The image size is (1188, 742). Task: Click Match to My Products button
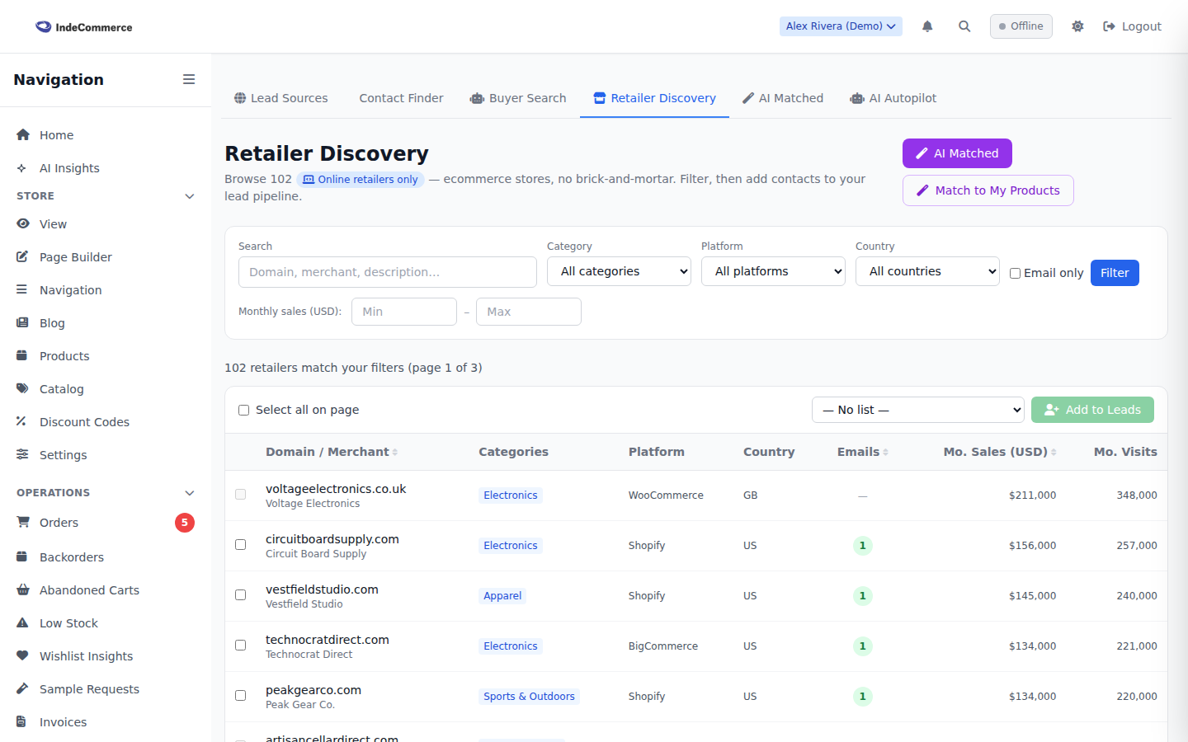click(x=988, y=190)
